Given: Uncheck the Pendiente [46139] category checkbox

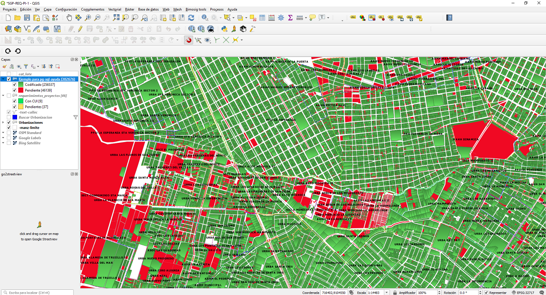Looking at the screenshot, I should pyautogui.click(x=15, y=90).
